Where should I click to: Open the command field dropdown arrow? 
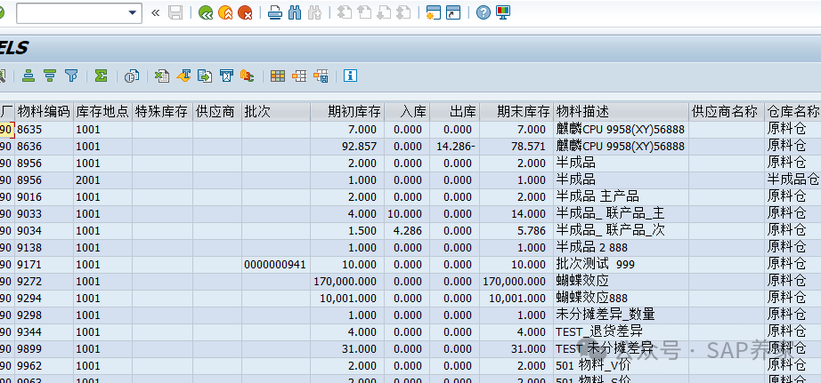tap(133, 12)
